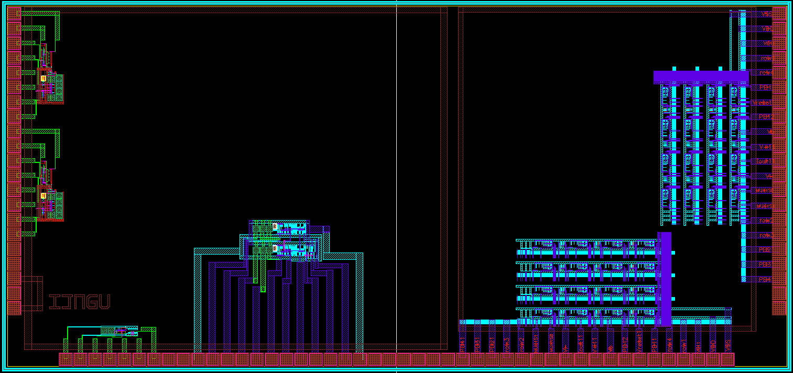This screenshot has height=373, width=793.
Task: Click the PB3 pin label on the right edge
Action: [765, 265]
